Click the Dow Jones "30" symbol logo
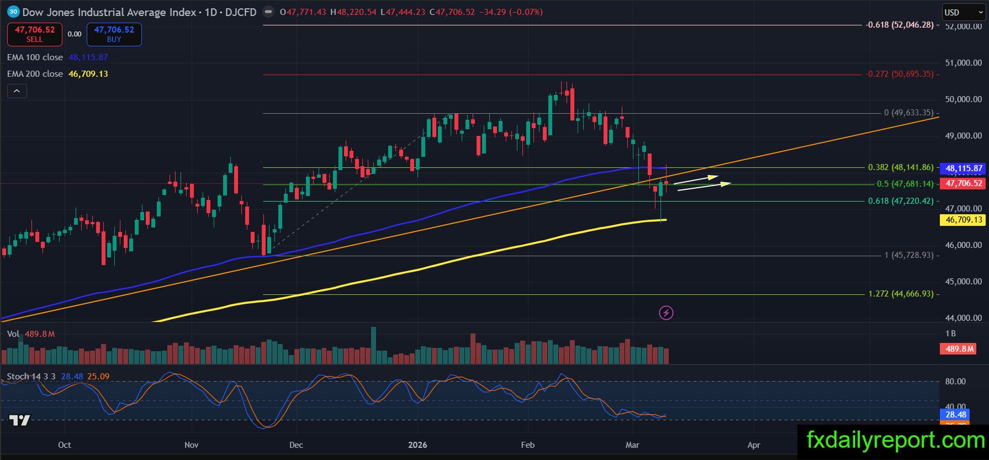The height and width of the screenshot is (460, 989). [x=13, y=12]
